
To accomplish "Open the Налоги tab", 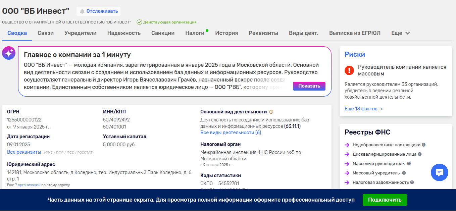I will coord(195,33).
